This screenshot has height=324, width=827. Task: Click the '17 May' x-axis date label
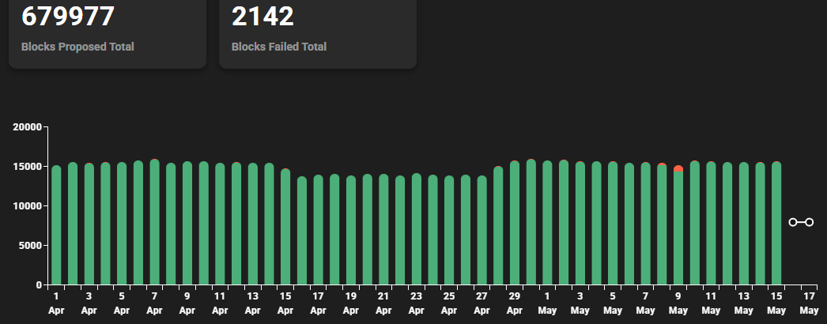[809, 303]
